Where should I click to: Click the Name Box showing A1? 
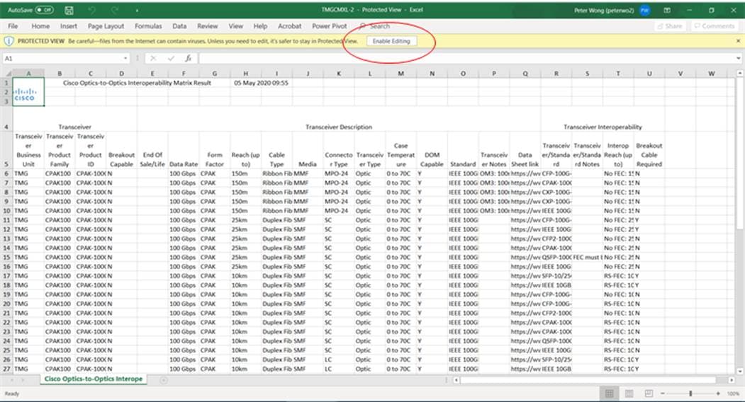[x=62, y=58]
